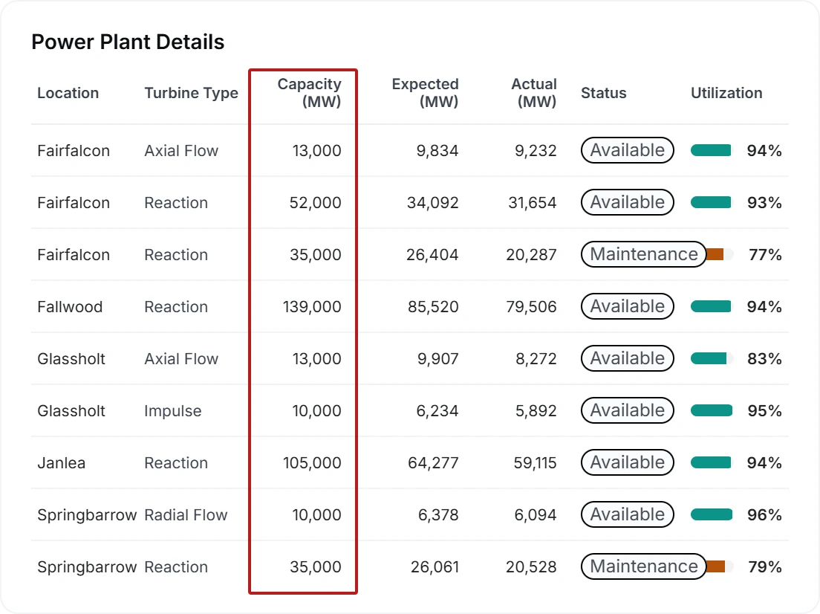This screenshot has width=820, height=614.
Task: Click the 105,000 capacity value
Action: 312,463
